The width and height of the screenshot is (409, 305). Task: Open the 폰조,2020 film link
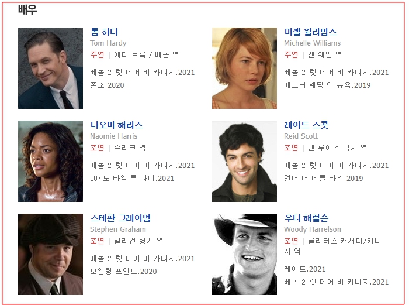[107, 85]
